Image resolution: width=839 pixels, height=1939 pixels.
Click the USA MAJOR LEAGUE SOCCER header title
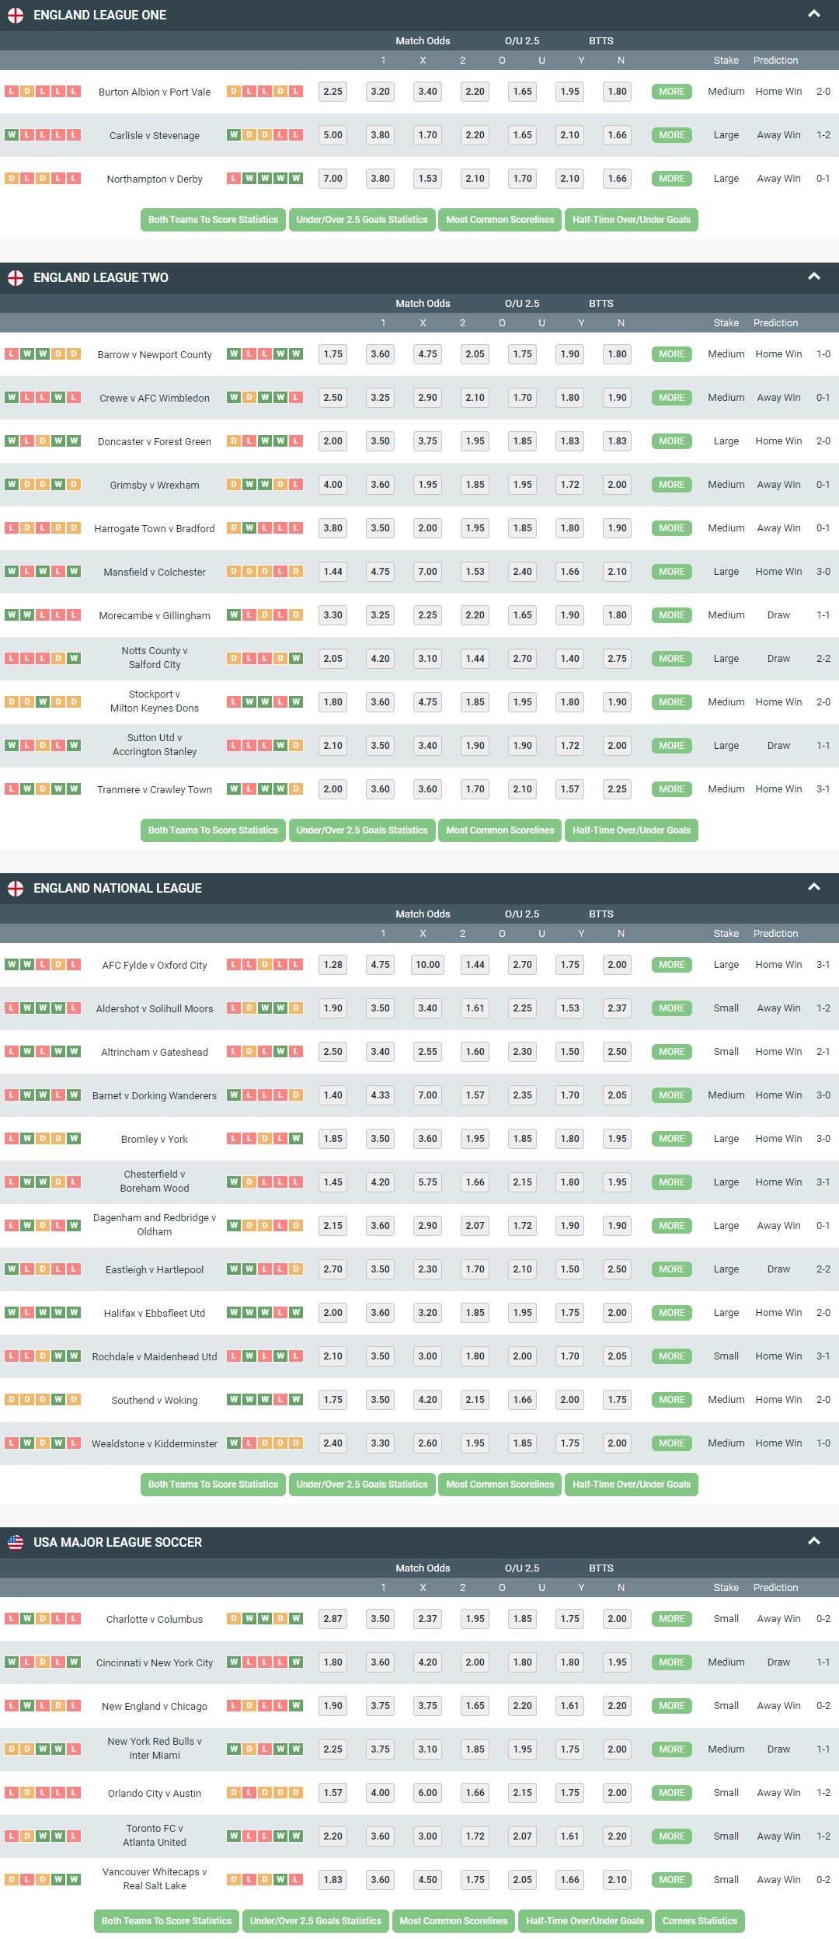pos(117,1542)
